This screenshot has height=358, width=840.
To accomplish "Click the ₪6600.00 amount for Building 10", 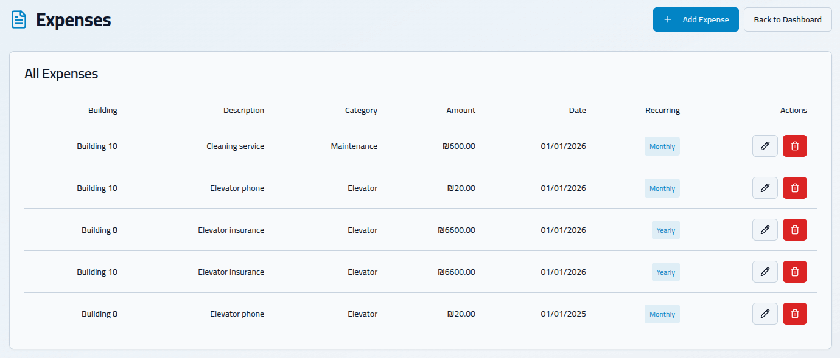I will click(x=457, y=272).
